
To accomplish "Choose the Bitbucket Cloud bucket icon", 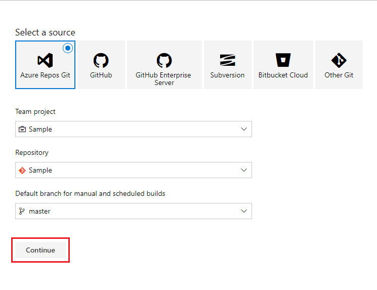I will tap(283, 60).
